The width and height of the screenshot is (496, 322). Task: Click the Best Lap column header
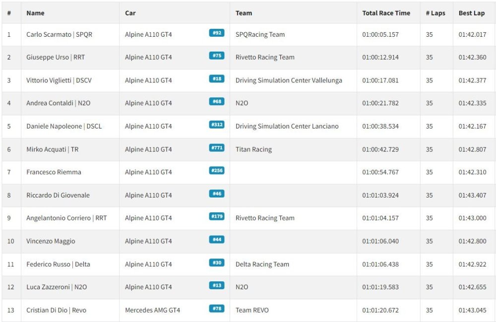click(x=472, y=13)
